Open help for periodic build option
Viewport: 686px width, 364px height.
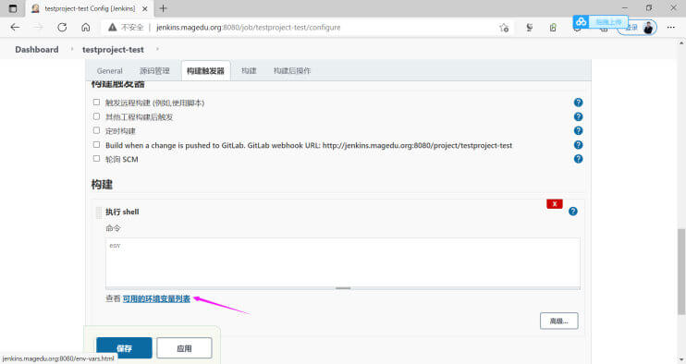[578, 130]
